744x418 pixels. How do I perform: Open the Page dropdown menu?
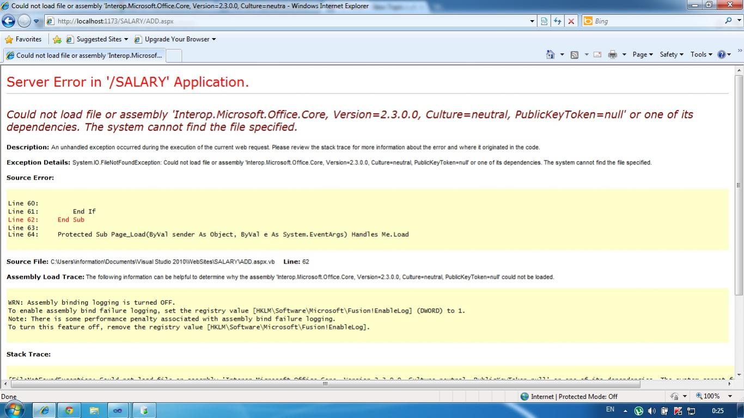(643, 54)
